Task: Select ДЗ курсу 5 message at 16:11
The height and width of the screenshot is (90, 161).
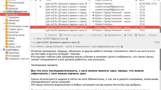Action: (x=95, y=21)
